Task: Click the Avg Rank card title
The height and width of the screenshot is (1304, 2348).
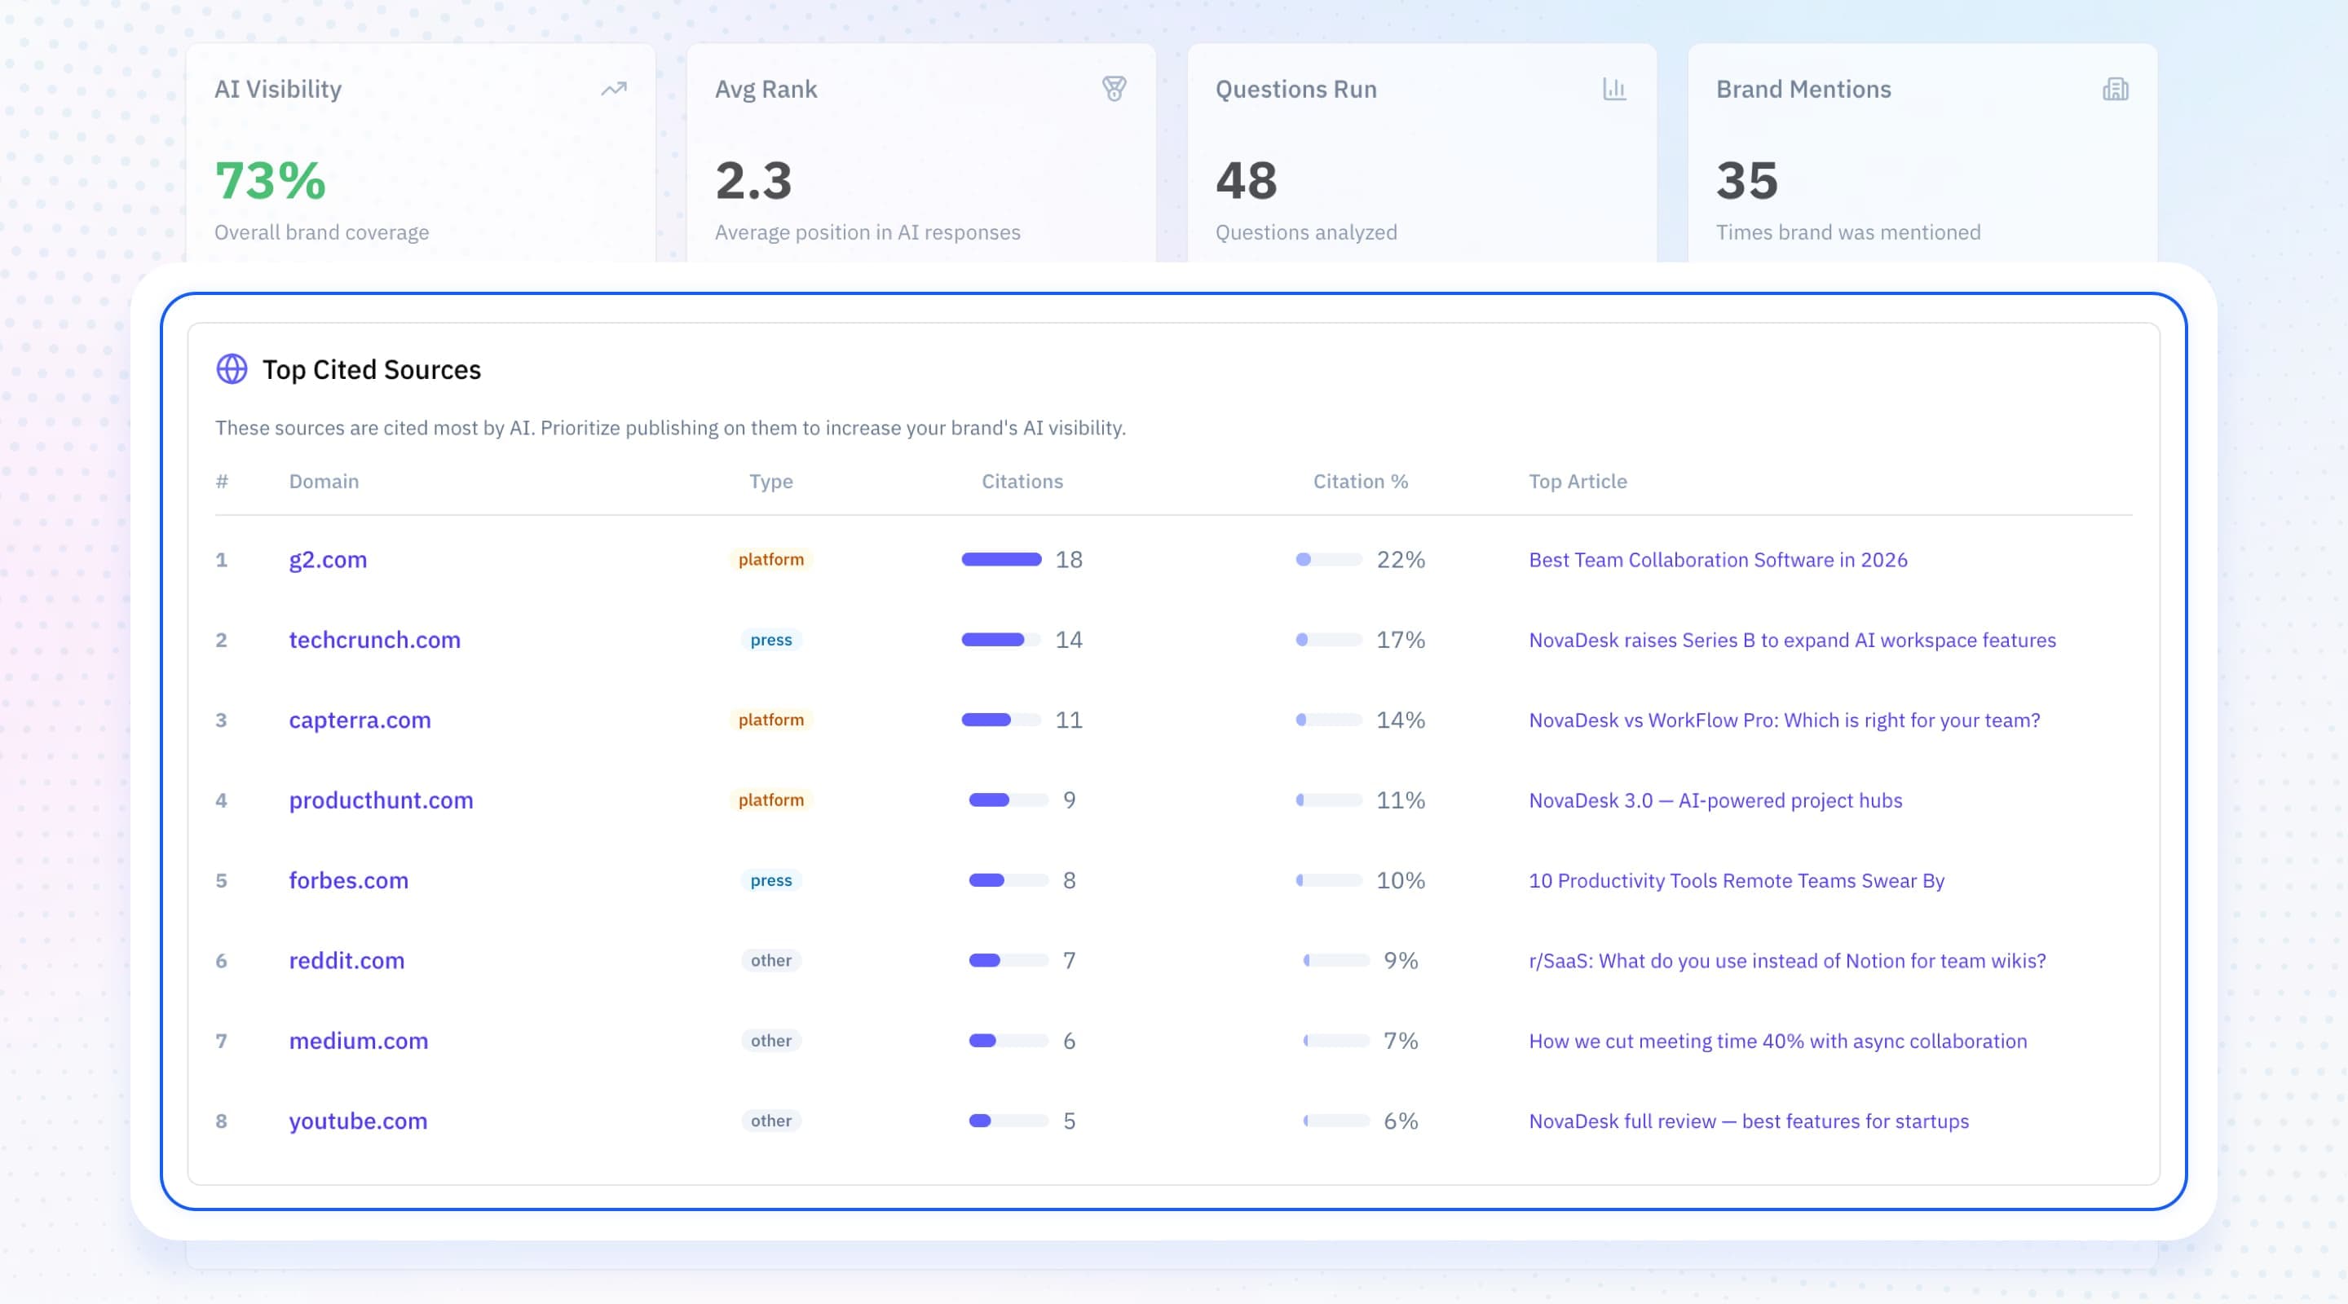Action: tap(766, 90)
